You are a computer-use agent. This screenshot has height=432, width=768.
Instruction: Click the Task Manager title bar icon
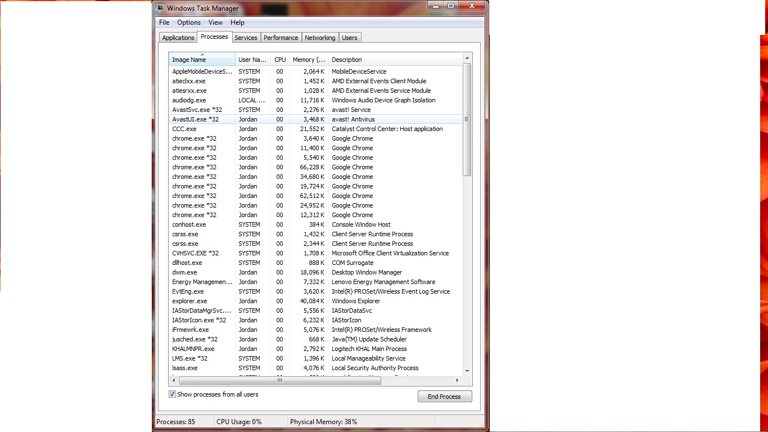pos(160,8)
